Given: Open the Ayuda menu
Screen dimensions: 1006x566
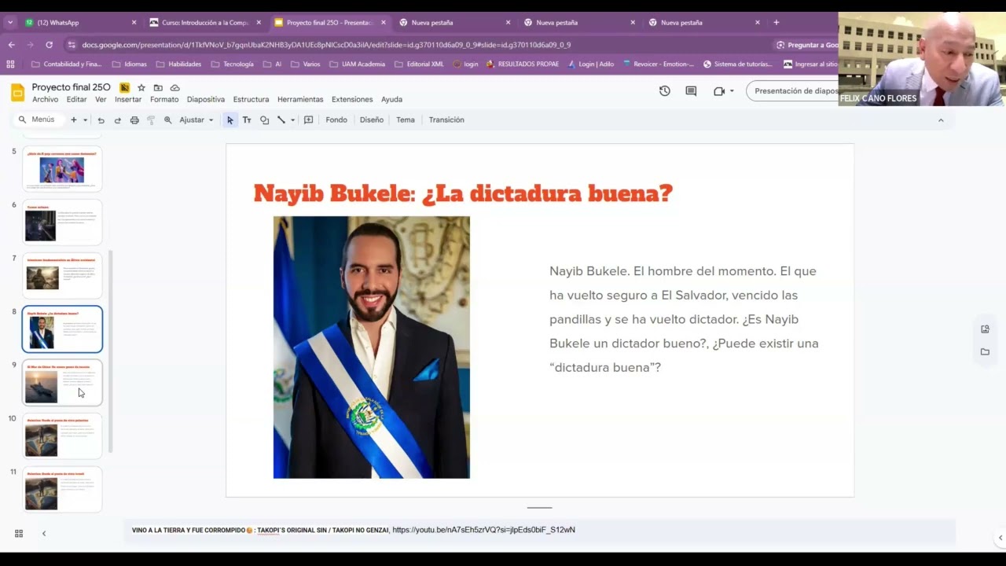Looking at the screenshot, I should [391, 100].
